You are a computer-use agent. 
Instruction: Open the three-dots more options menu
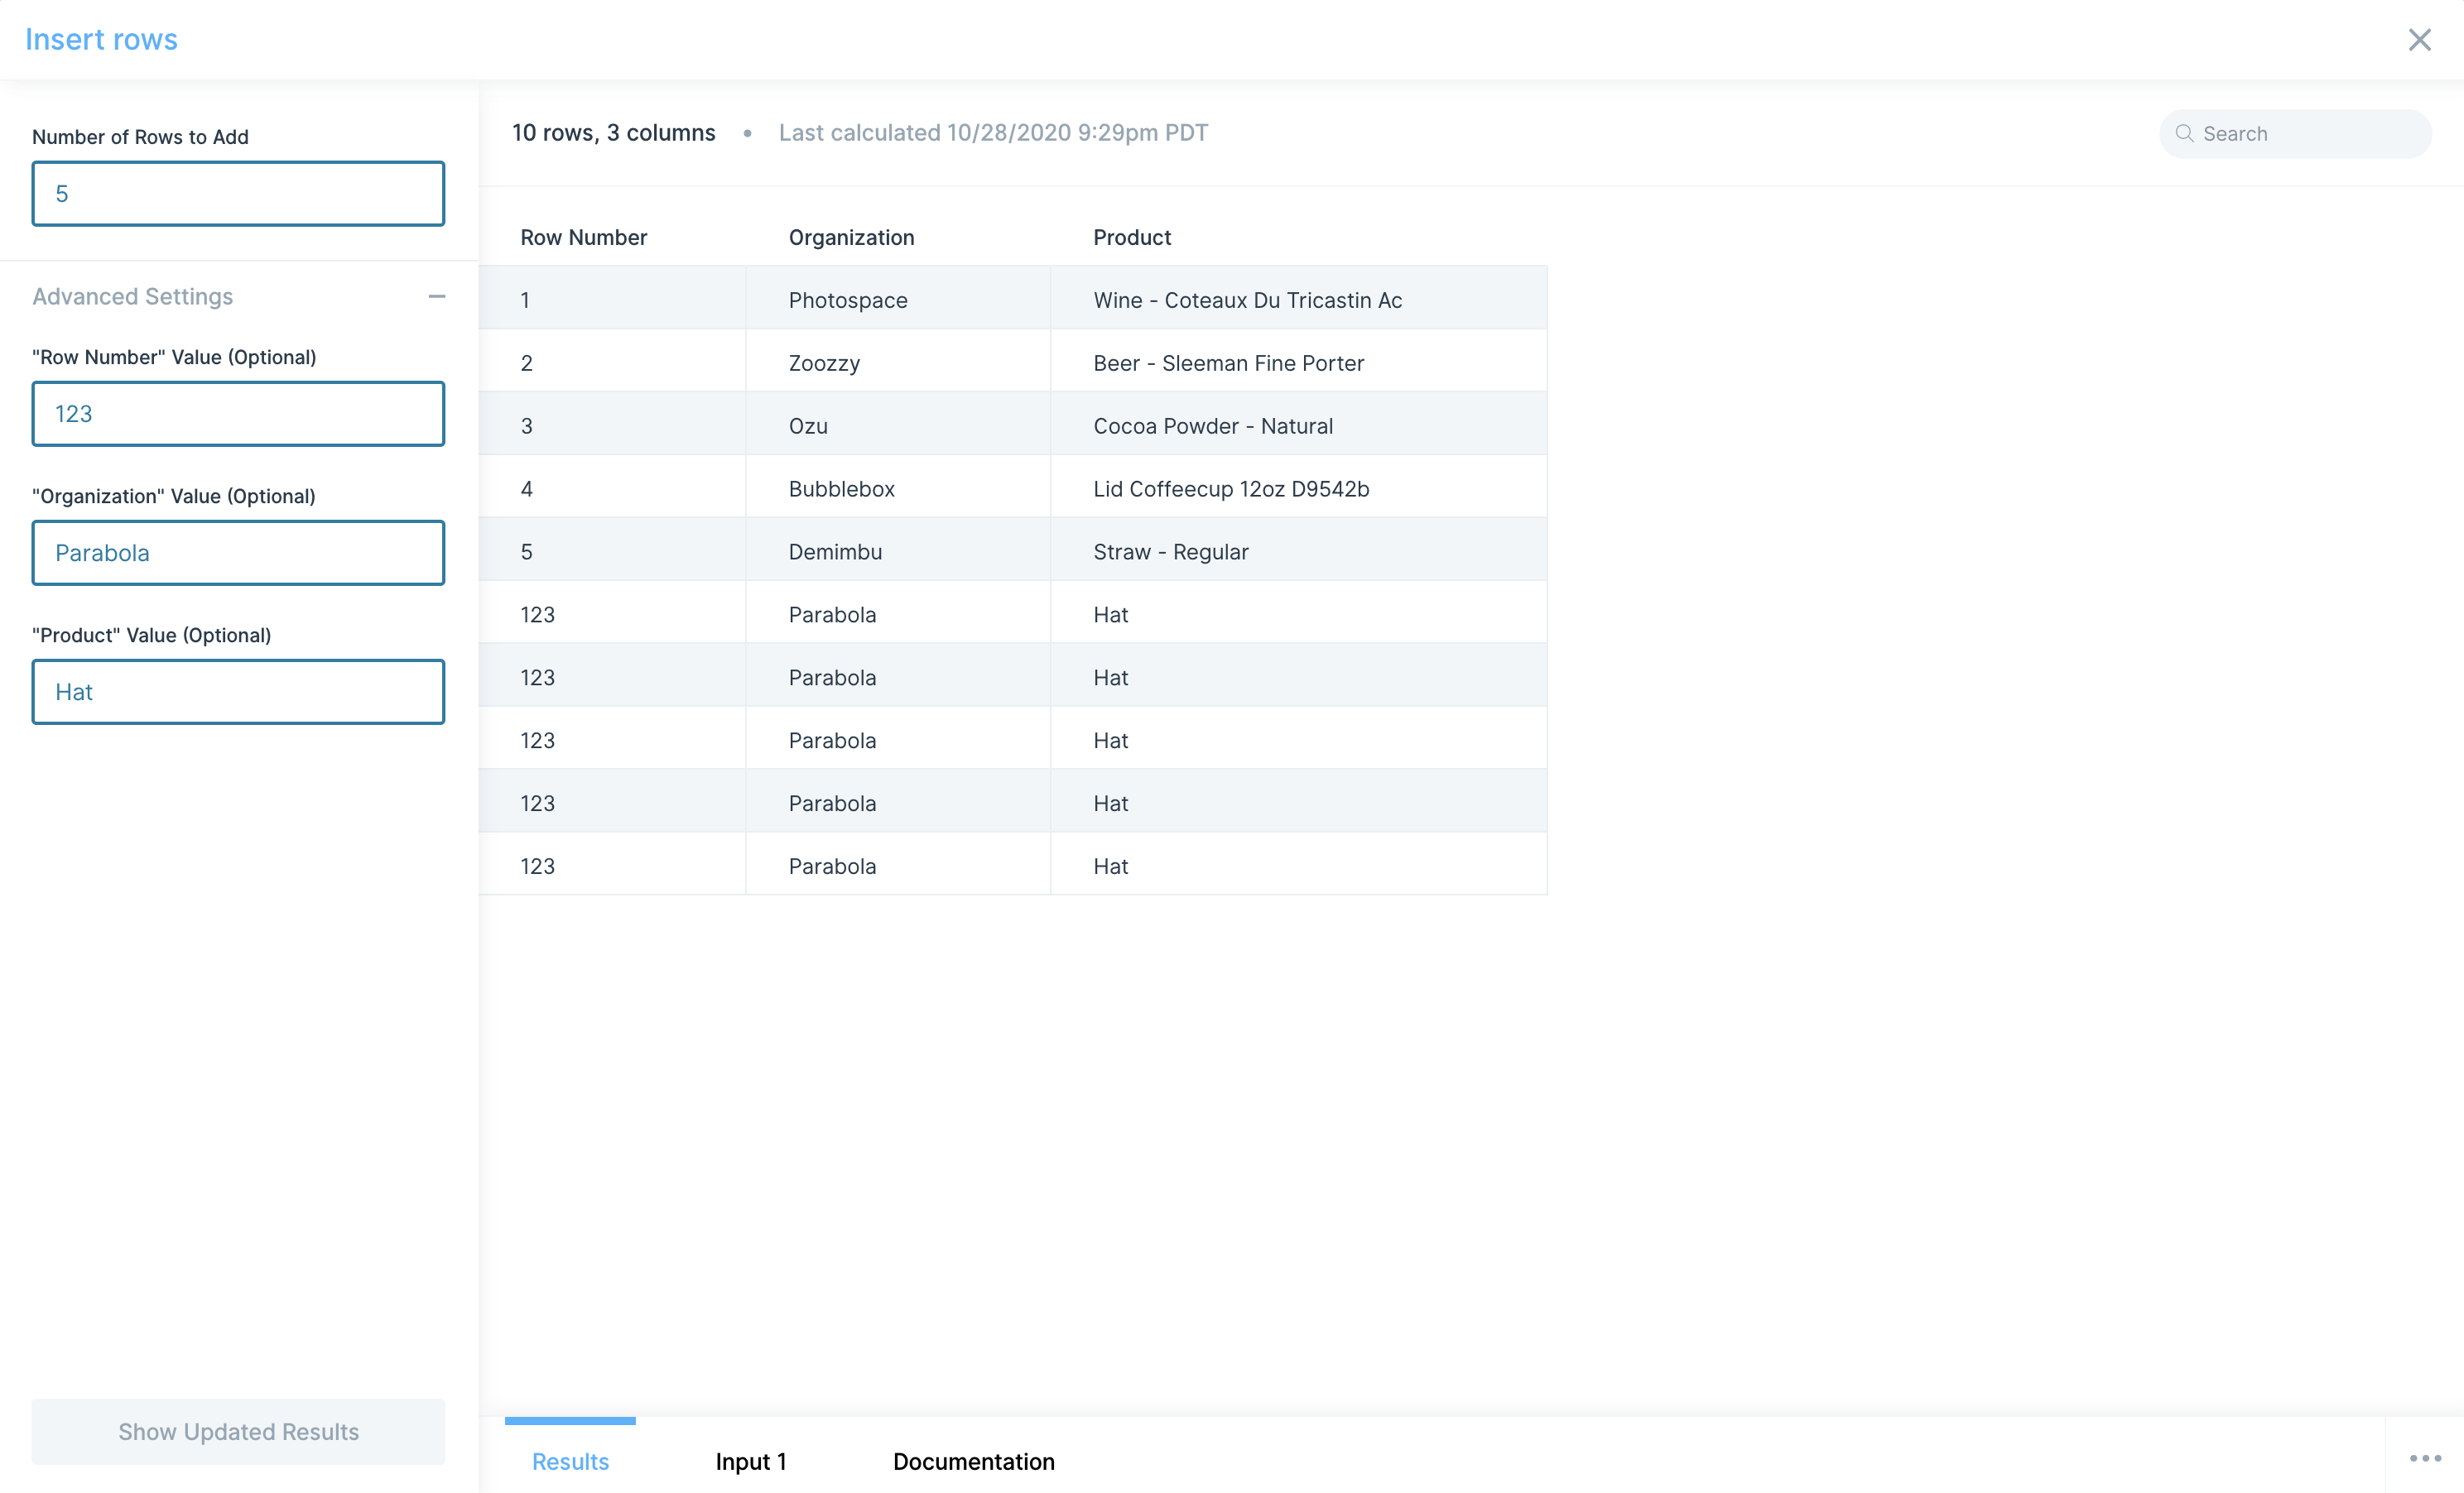click(x=2425, y=1459)
